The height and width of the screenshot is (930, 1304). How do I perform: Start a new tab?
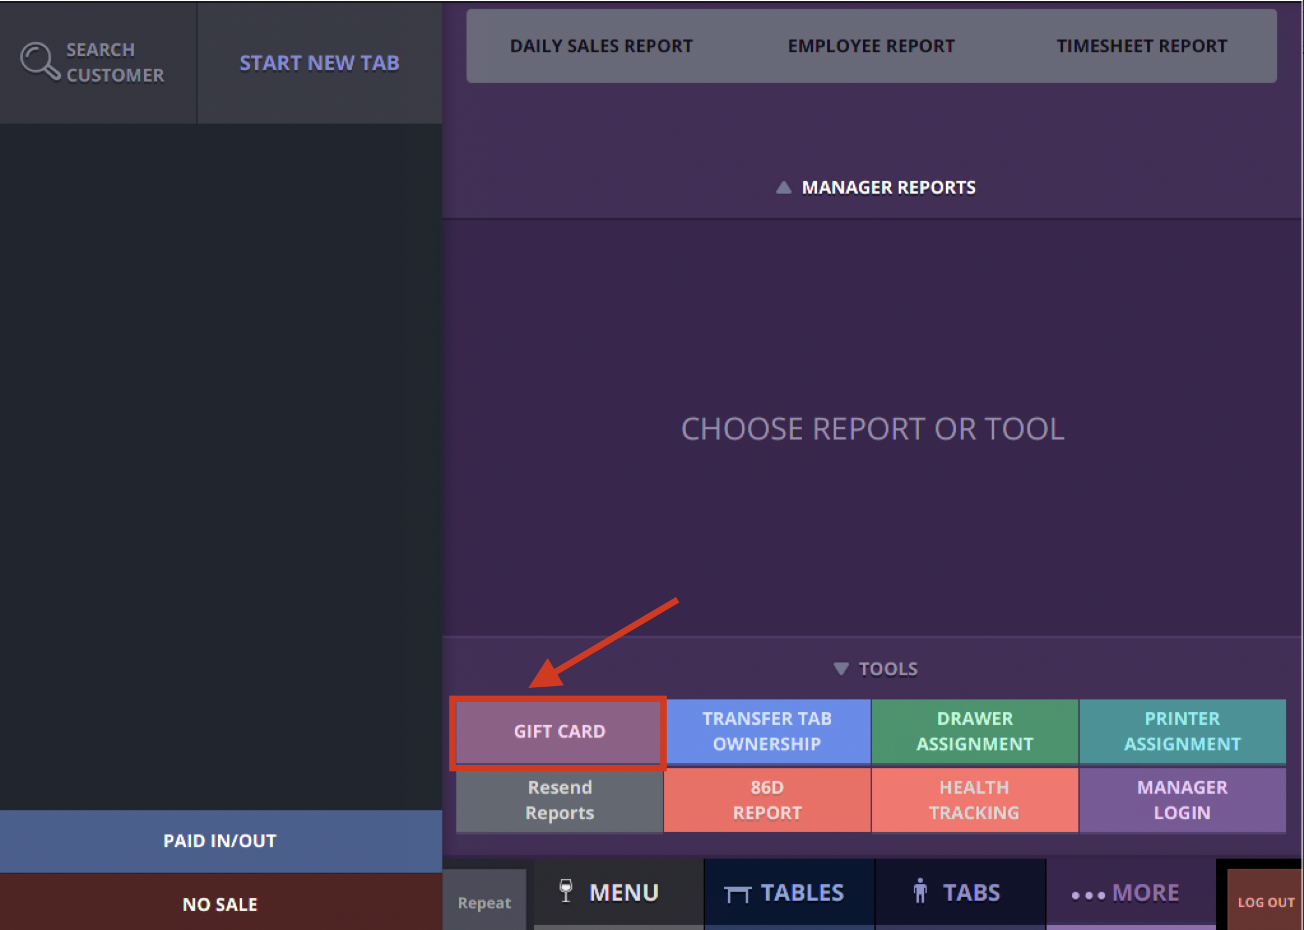[x=319, y=62]
